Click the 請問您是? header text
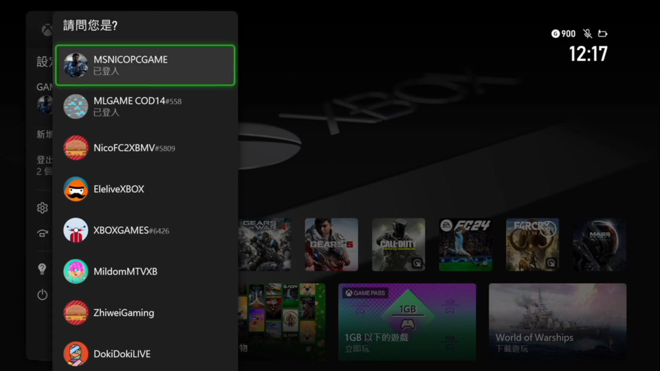660x371 pixels. click(x=90, y=25)
